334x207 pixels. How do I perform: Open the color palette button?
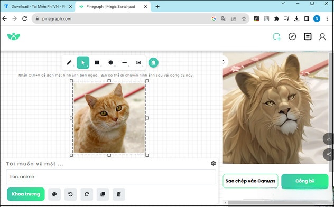click(x=54, y=194)
